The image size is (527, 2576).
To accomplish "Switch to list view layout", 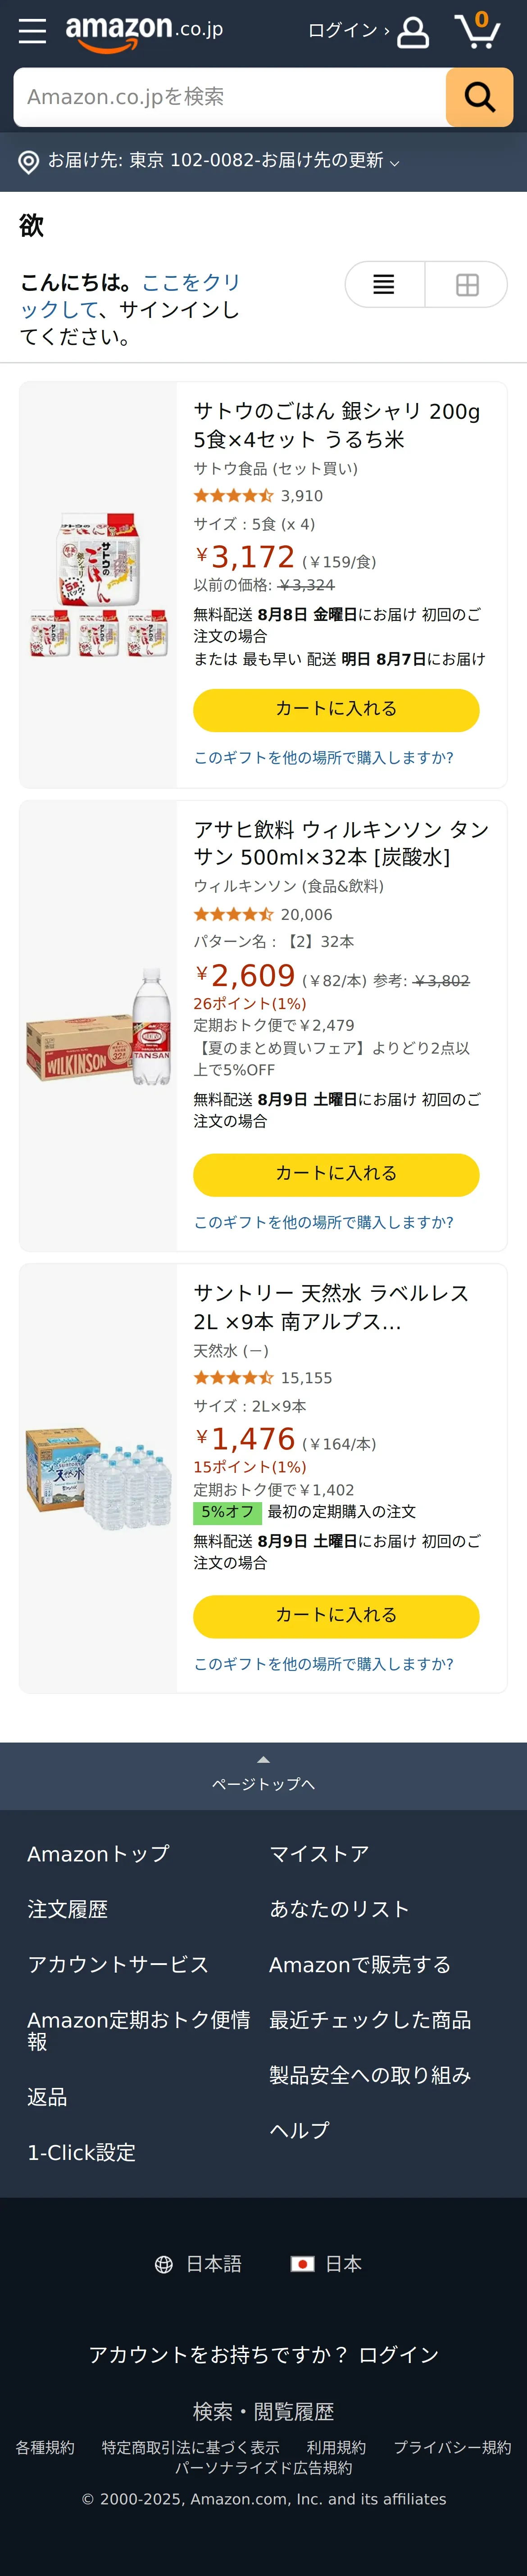I will coord(384,285).
